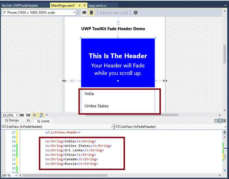Select the India item in designer list

point(89,94)
